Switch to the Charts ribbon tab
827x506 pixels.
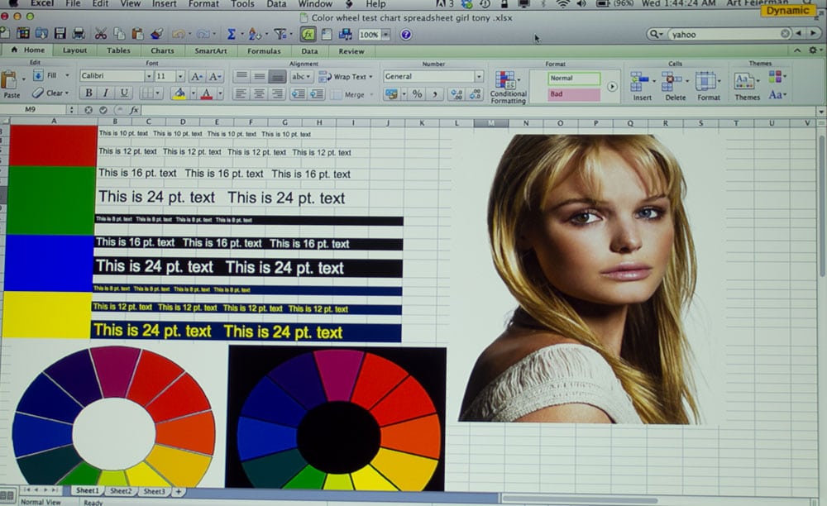coord(162,51)
